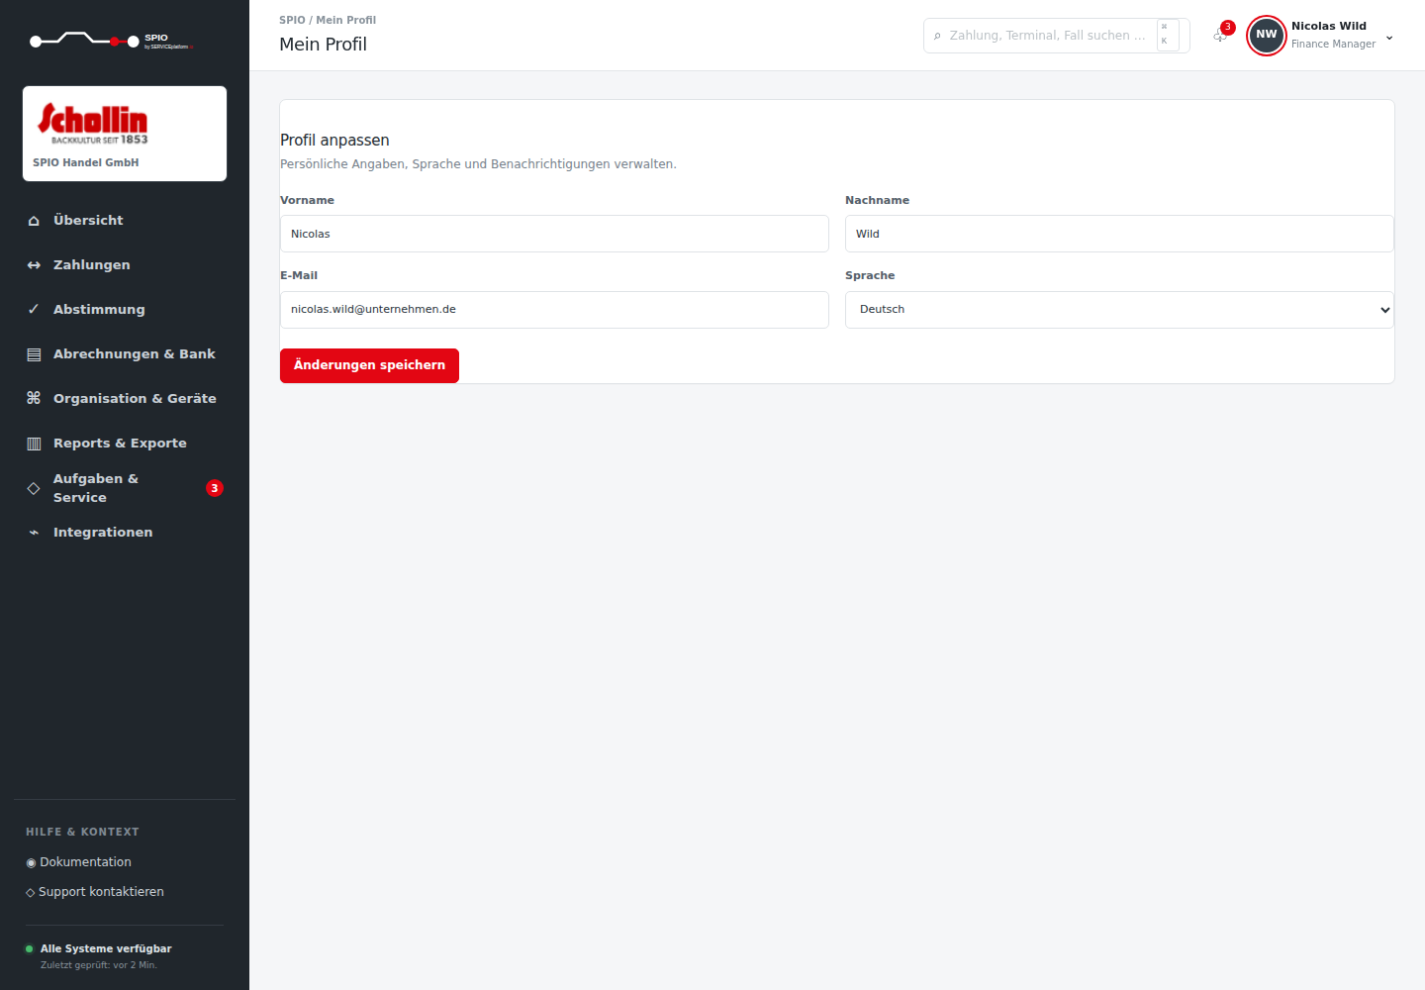
Task: Click the Übersicht home icon
Action: click(34, 221)
